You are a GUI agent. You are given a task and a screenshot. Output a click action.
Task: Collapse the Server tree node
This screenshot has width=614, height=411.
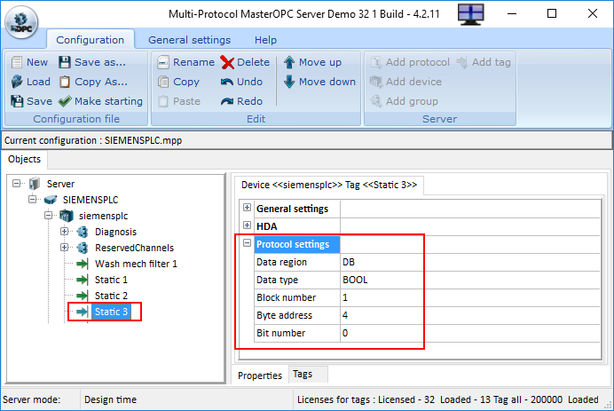pyautogui.click(x=16, y=184)
